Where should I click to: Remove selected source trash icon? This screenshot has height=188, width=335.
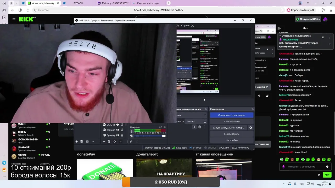pos(109,142)
